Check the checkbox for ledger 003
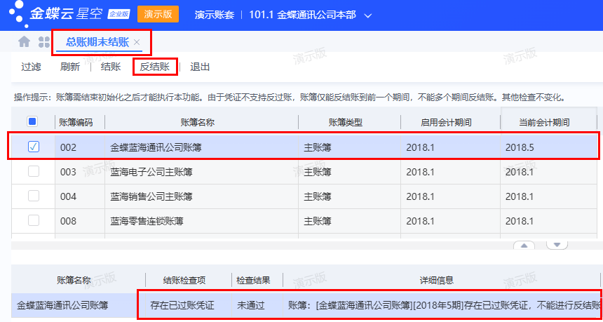The width and height of the screenshot is (603, 322). pyautogui.click(x=33, y=171)
